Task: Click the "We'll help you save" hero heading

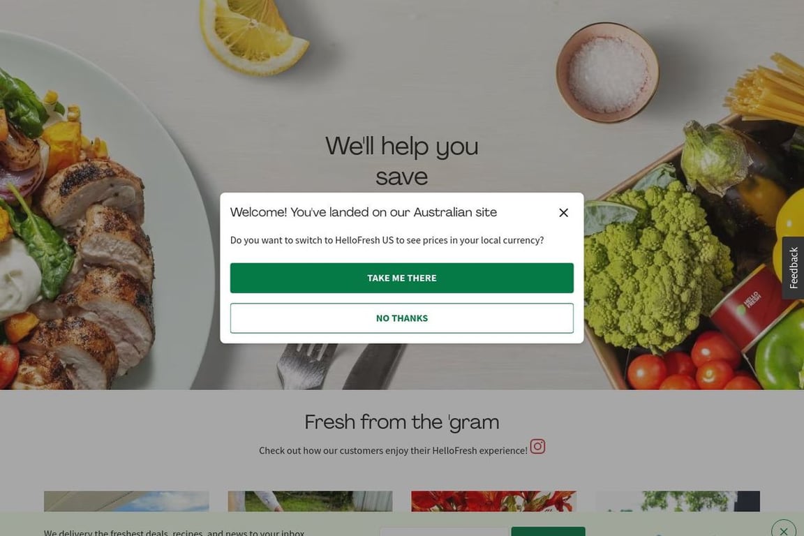Action: pyautogui.click(x=401, y=161)
